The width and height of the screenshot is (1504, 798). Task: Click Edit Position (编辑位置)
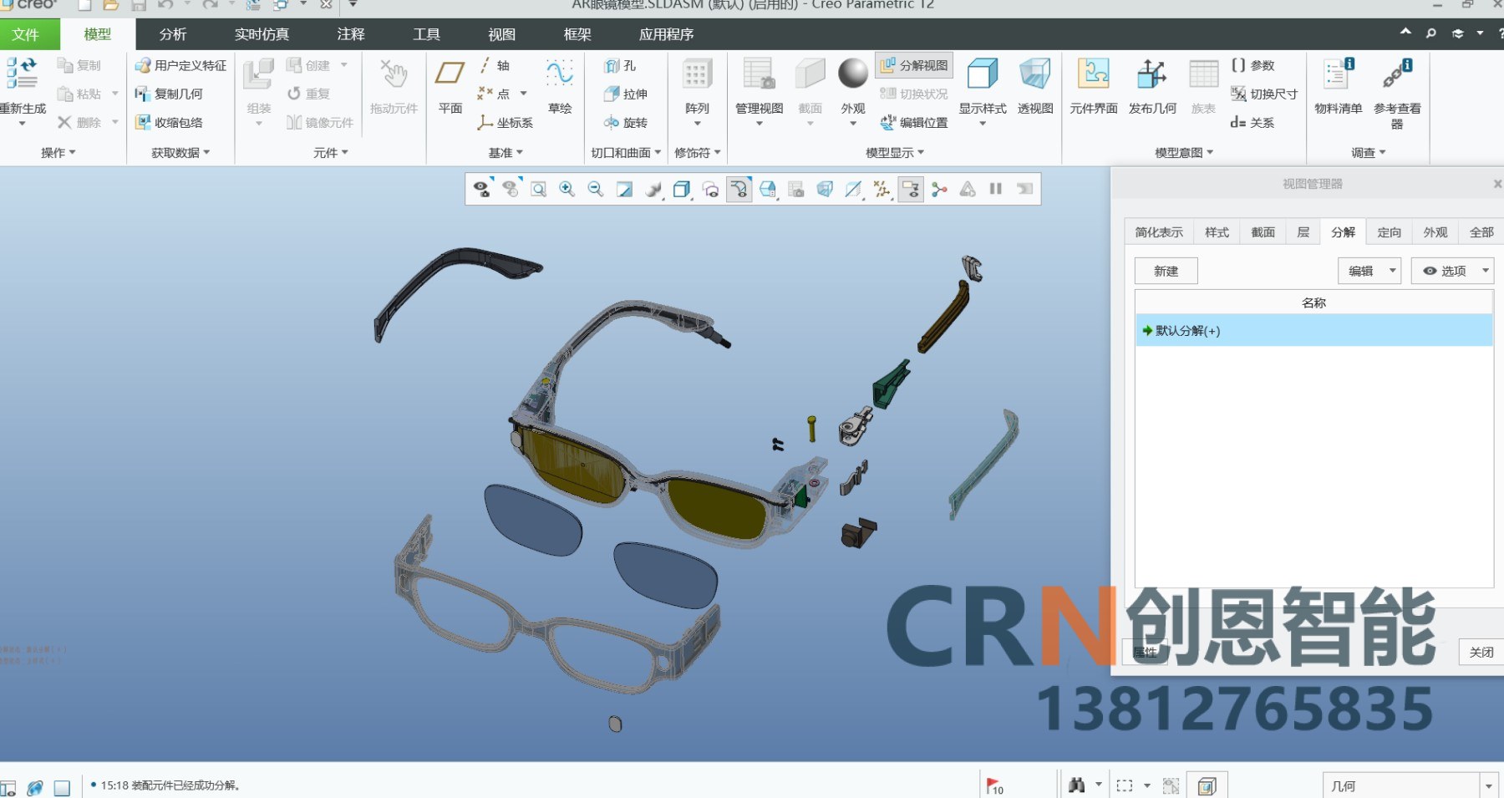[x=914, y=122]
